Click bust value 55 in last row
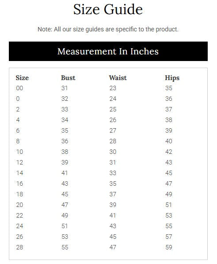Image resolution: width=217 pixels, height=264 pixels. point(65,247)
